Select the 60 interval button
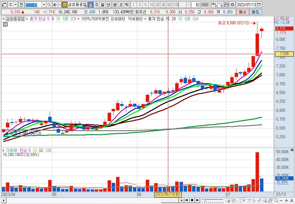295x204 pixels. (169, 5)
